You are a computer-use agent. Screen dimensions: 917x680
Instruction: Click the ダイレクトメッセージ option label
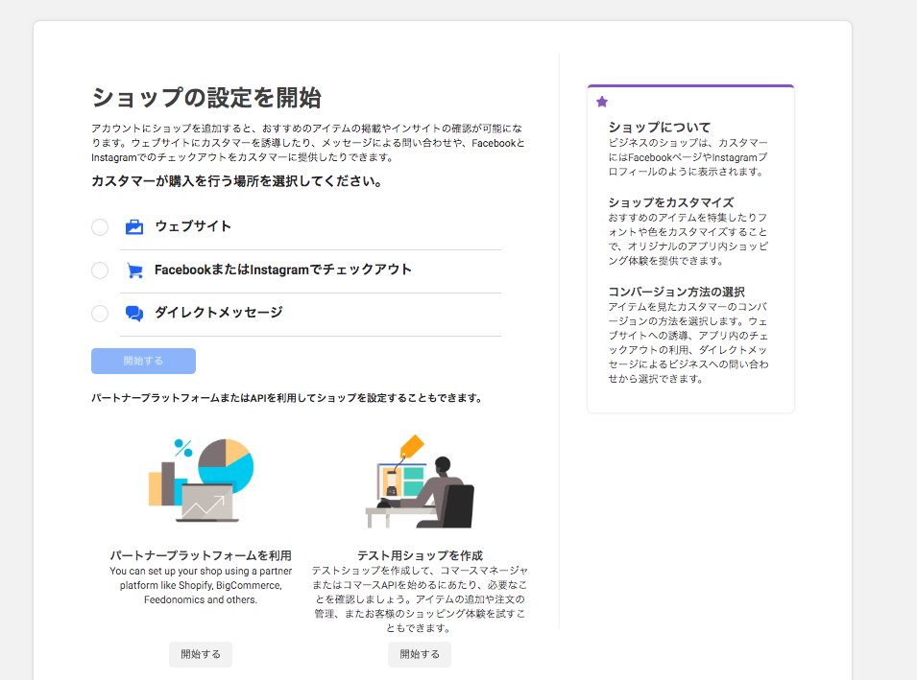tap(219, 313)
